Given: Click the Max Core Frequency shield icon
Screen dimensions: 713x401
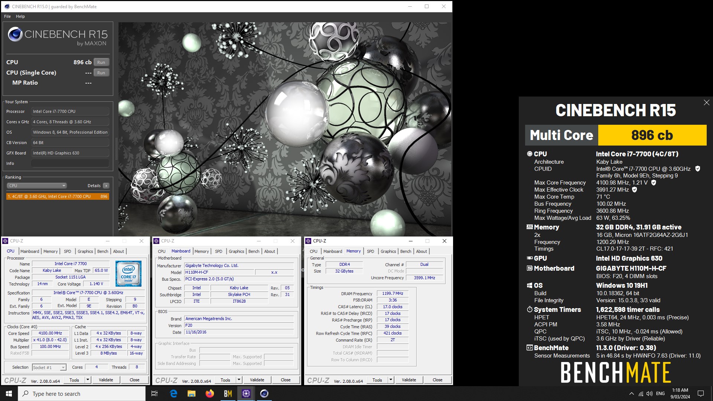Looking at the screenshot, I should (654, 182).
